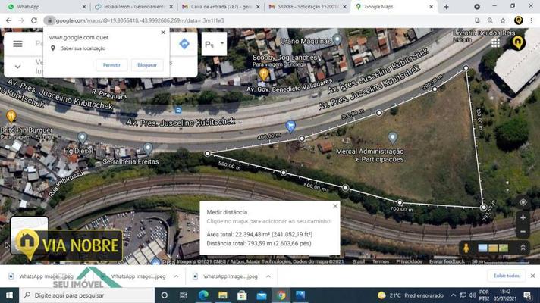Expand the search panel chevron

click(17, 67)
